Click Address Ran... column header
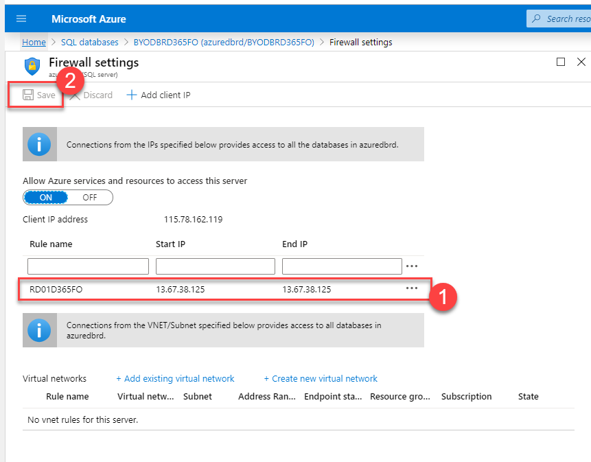The image size is (591, 462). coord(267,396)
